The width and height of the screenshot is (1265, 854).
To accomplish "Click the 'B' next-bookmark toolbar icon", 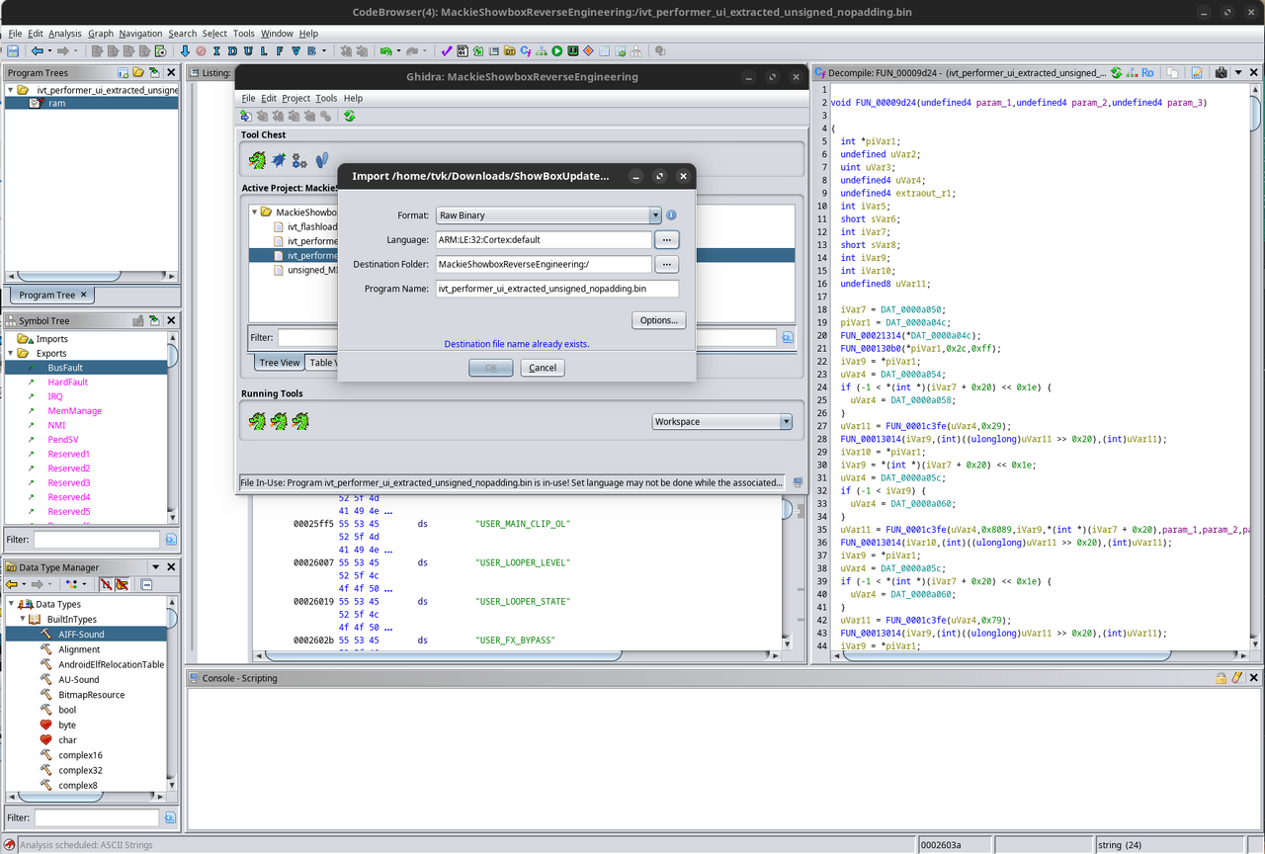I will 311,50.
